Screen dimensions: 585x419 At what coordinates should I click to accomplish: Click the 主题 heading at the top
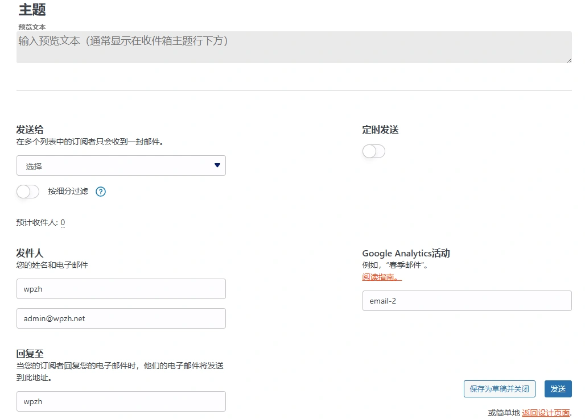31,10
